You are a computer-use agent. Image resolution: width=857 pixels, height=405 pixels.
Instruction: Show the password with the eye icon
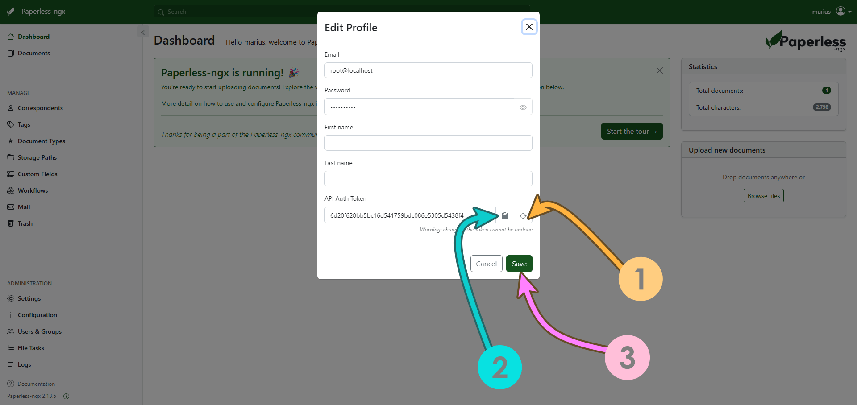point(523,107)
